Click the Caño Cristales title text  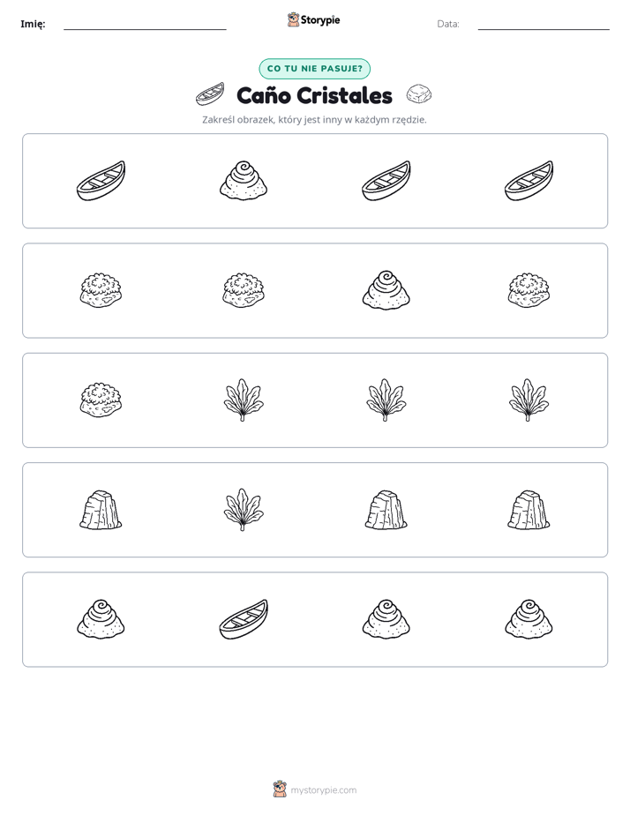coord(314,95)
